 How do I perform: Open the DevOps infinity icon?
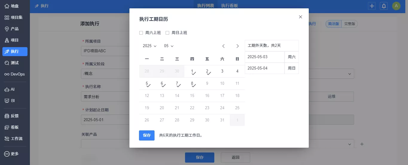point(7,74)
